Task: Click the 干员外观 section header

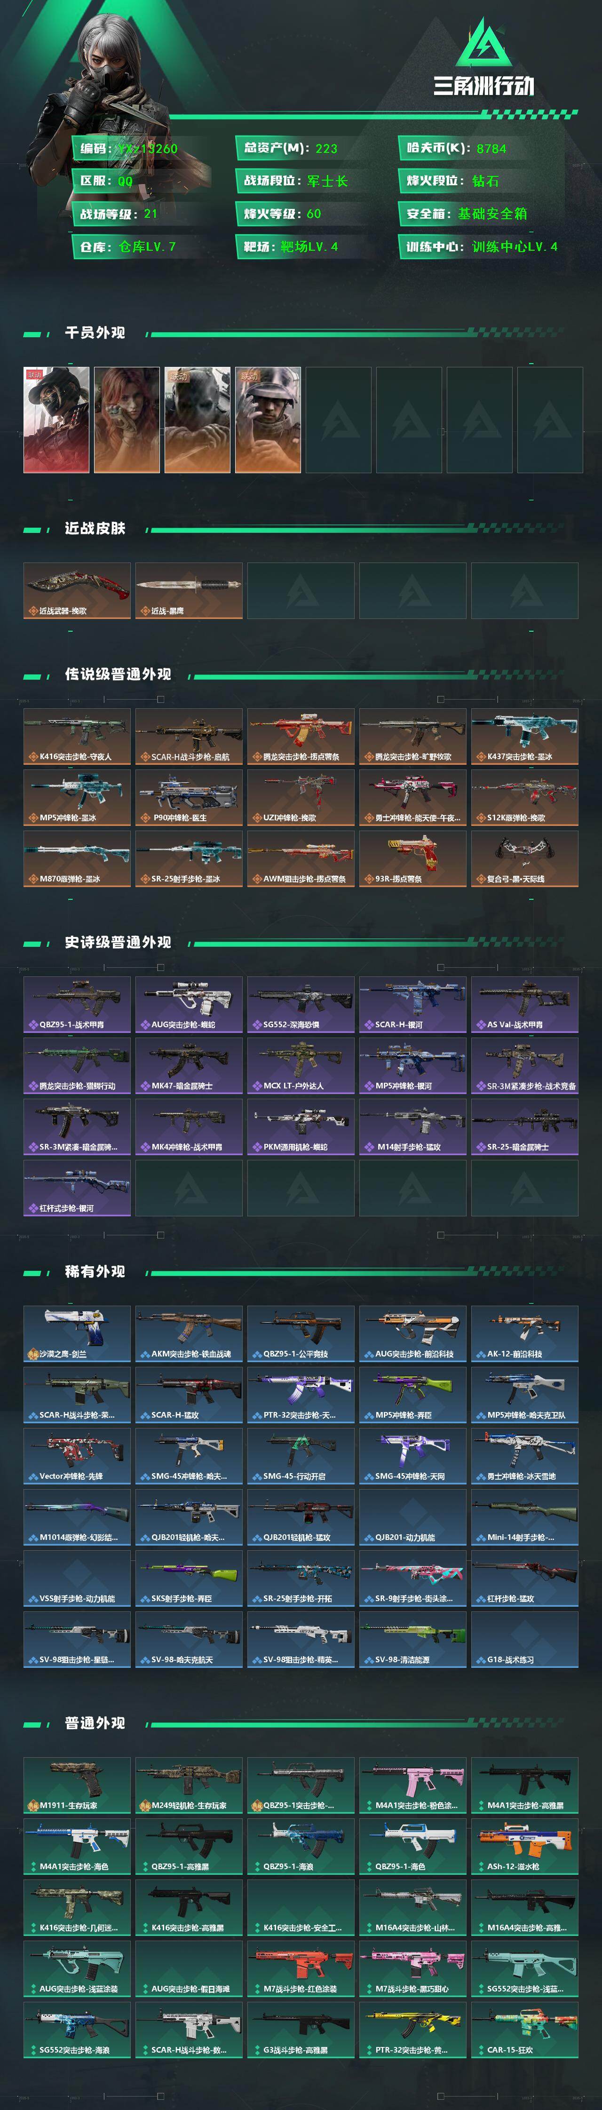Action: 95,333
